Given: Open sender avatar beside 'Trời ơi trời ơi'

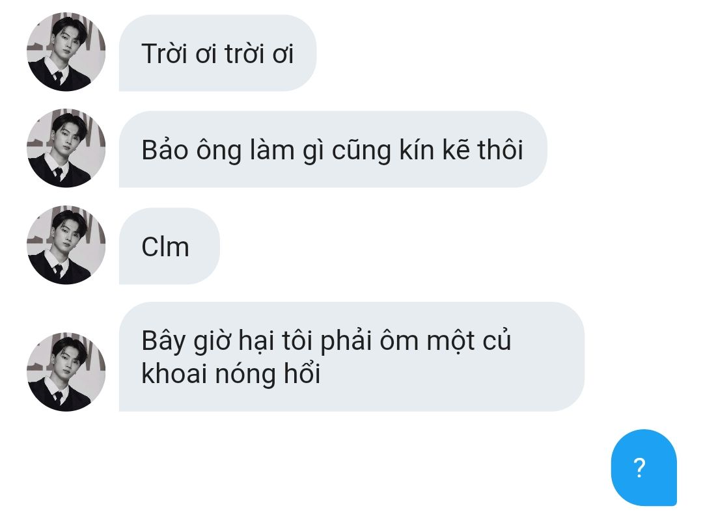Looking at the screenshot, I should coord(66,52).
